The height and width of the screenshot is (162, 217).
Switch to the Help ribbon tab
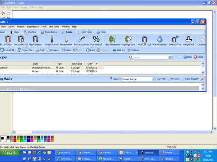click(x=101, y=32)
